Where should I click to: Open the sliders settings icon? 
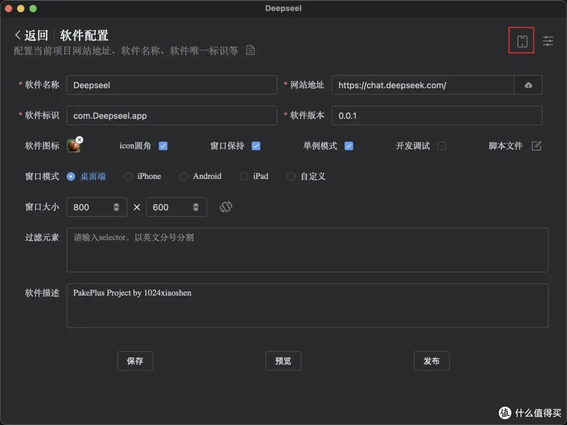(x=548, y=41)
